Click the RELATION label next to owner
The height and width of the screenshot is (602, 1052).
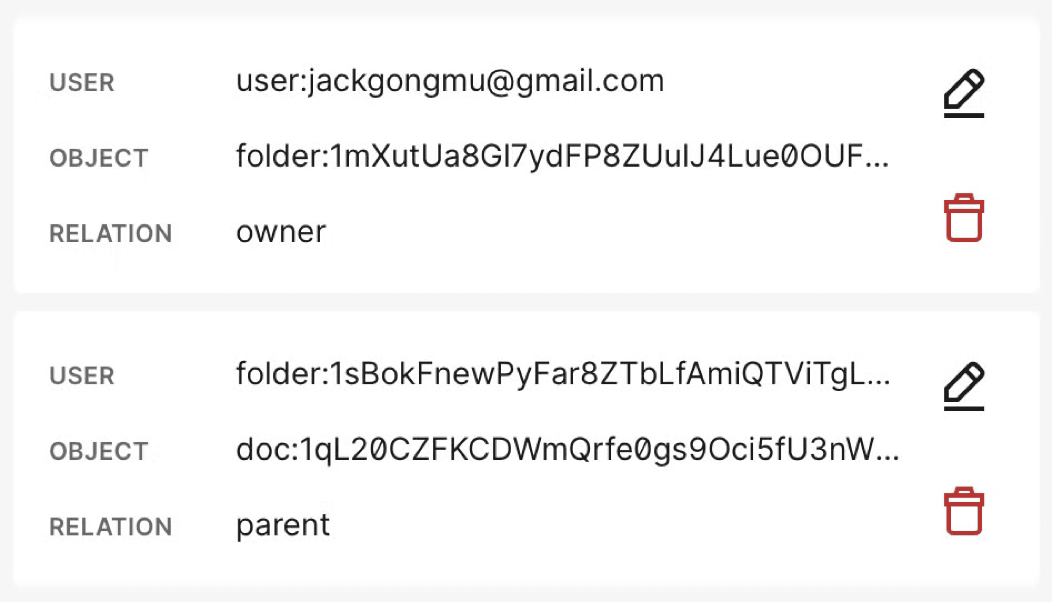coord(110,233)
